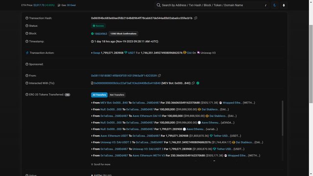Open block 18604963

101,34
